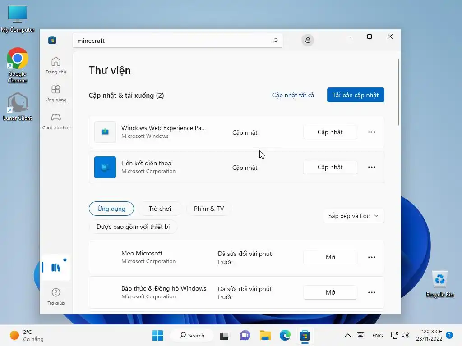The image size is (462, 346).
Task: Open Microsoft Edge on taskbar
Action: pos(285,335)
